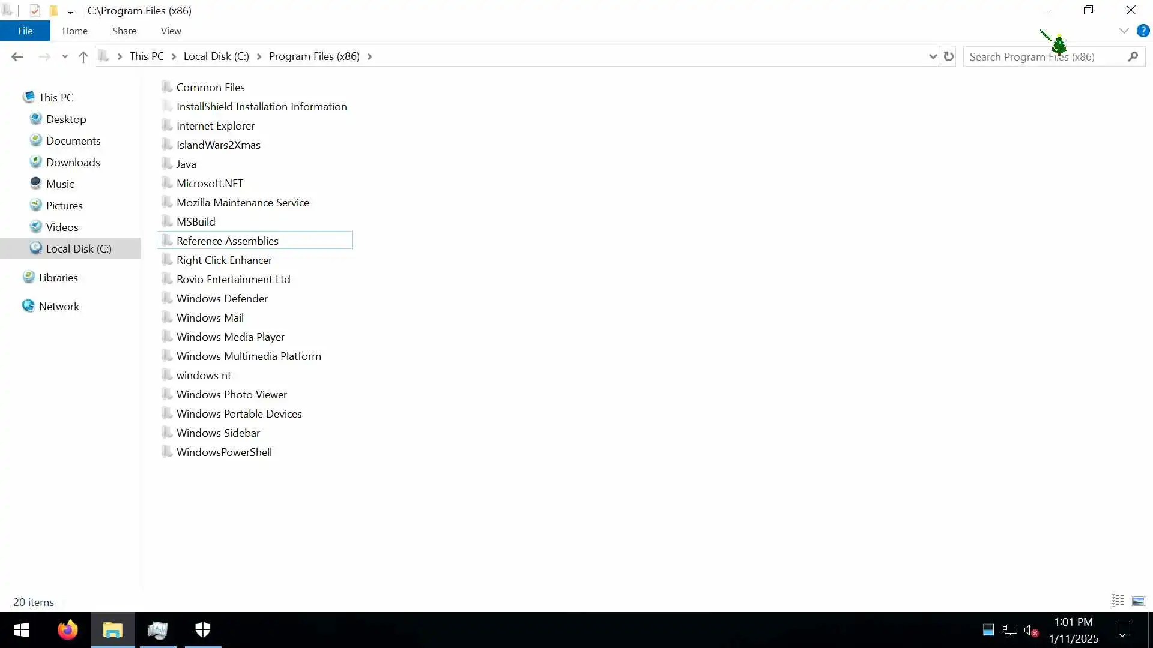Refresh the Program Files (x86) listing
Image resolution: width=1153 pixels, height=648 pixels.
tap(949, 56)
